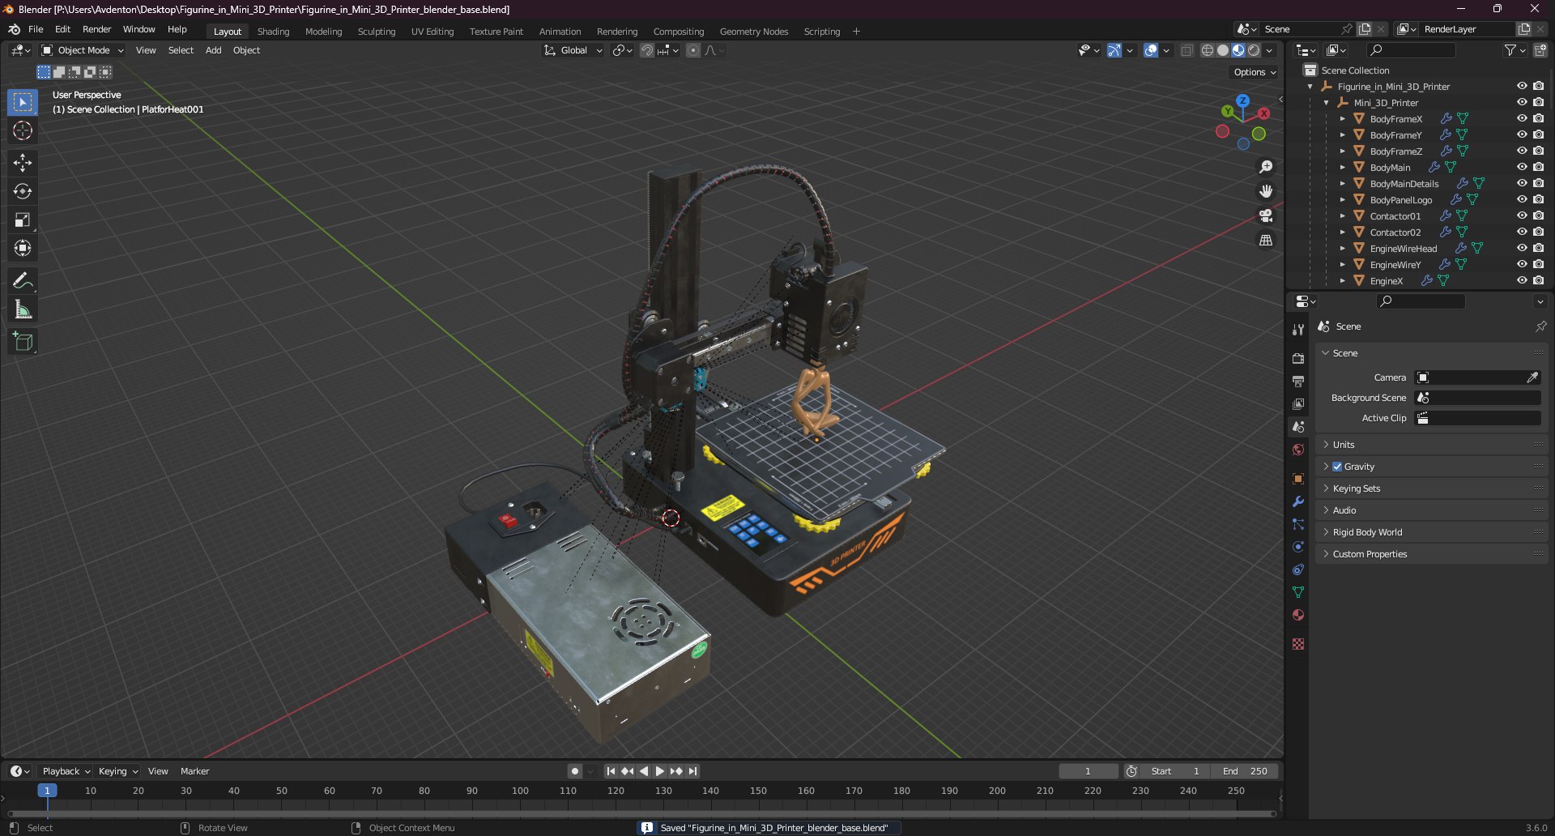The width and height of the screenshot is (1555, 836).
Task: Collapse the Mini_3D_Printer collection
Action: tap(1326, 103)
